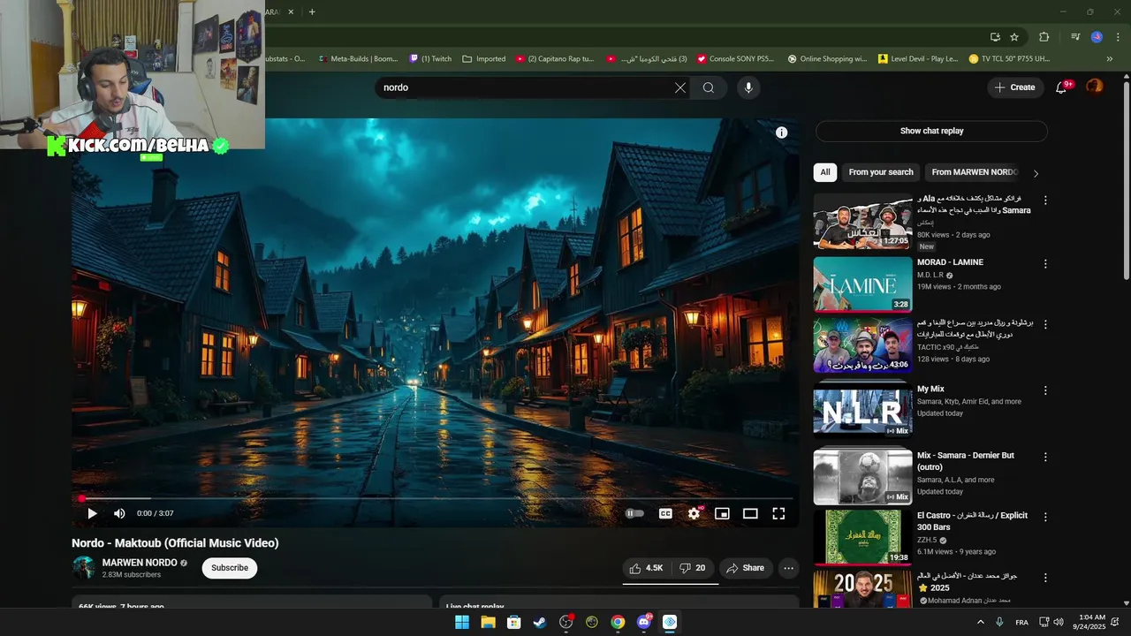The height and width of the screenshot is (636, 1131).
Task: Open YouTube notifications bell
Action: tap(1062, 87)
